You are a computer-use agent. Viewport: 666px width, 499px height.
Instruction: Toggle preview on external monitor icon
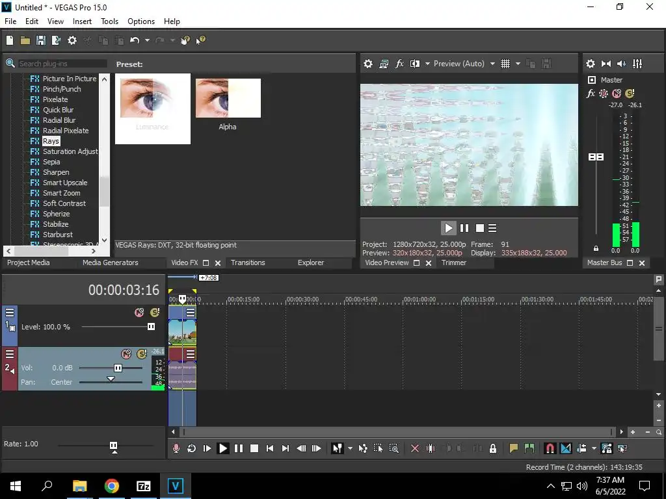click(384, 64)
